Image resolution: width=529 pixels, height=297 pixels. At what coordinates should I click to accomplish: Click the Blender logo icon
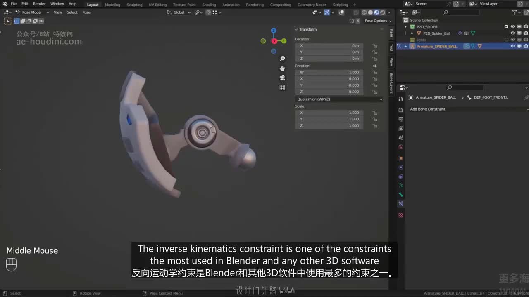coord(5,4)
